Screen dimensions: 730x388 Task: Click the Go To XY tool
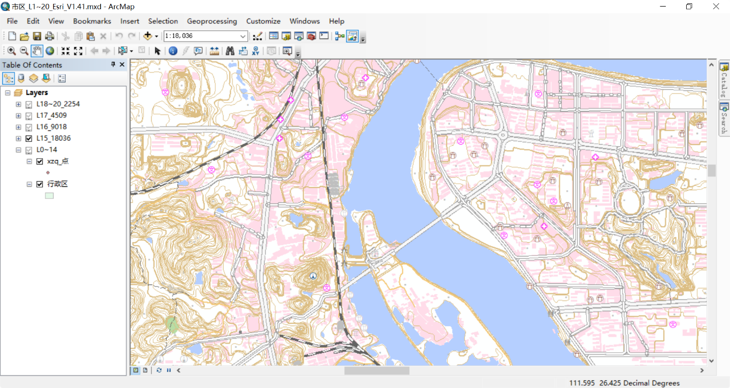tap(255, 50)
